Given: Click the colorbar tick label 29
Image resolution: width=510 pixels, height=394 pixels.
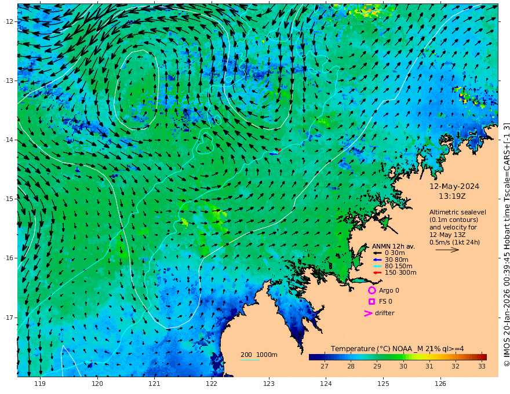Looking at the screenshot, I should (x=377, y=366).
